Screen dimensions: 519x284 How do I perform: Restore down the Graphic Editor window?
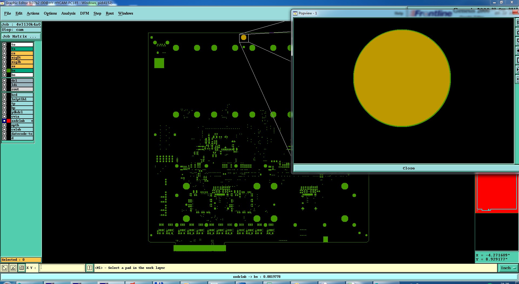pyautogui.click(x=502, y=2)
